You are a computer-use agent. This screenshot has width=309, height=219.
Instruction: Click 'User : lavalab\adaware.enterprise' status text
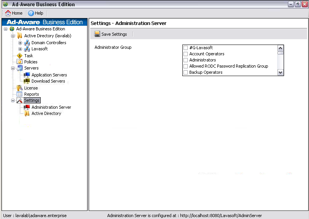coord(35,216)
